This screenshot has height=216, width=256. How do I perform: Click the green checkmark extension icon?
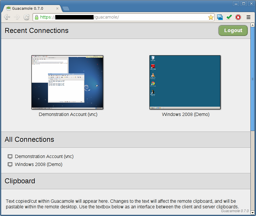[x=229, y=17]
